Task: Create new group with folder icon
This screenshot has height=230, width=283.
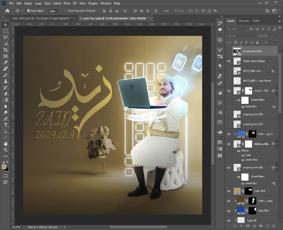Action: (261, 226)
